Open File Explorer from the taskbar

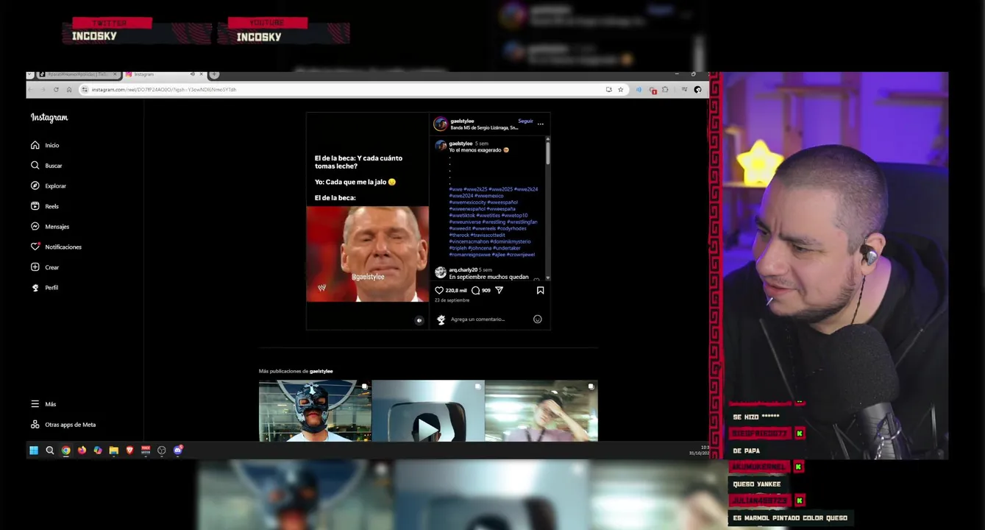point(114,451)
